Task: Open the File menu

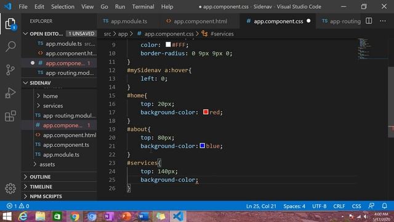Action: (23, 7)
